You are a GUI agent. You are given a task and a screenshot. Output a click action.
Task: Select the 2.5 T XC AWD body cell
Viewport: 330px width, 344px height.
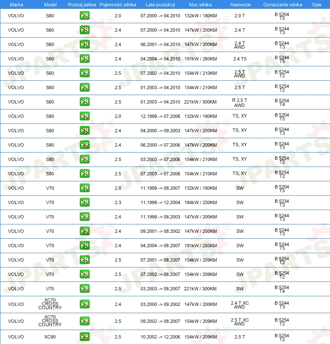tap(240, 322)
